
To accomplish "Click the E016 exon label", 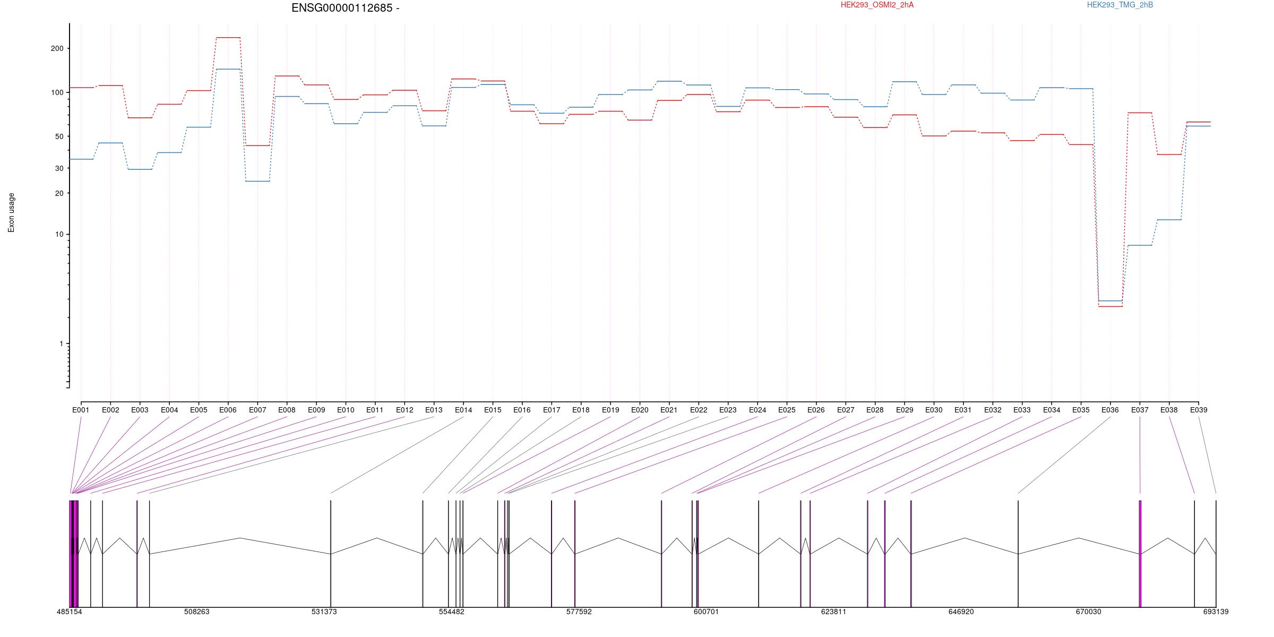I will [522, 410].
